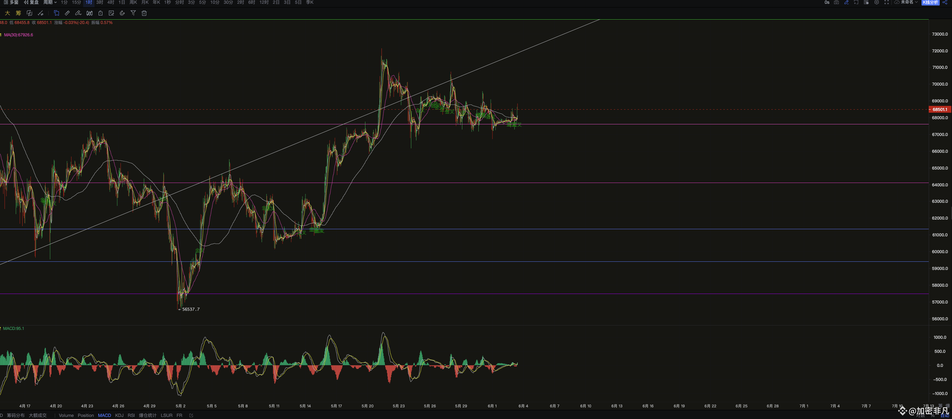Select the RSI indicator tab

click(x=131, y=415)
